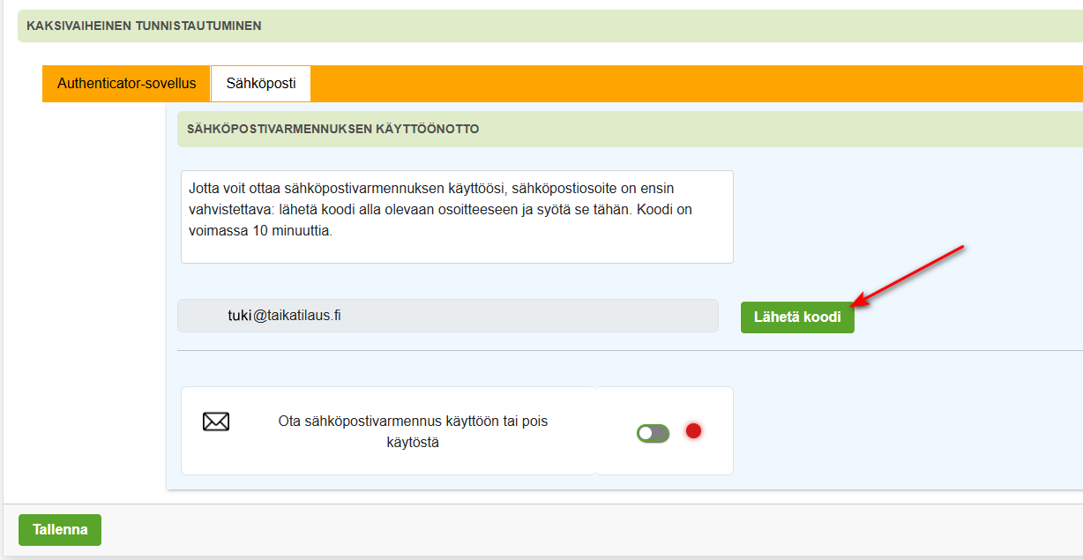Click the red status indicator dot
The width and height of the screenshot is (1083, 560).
tap(693, 431)
